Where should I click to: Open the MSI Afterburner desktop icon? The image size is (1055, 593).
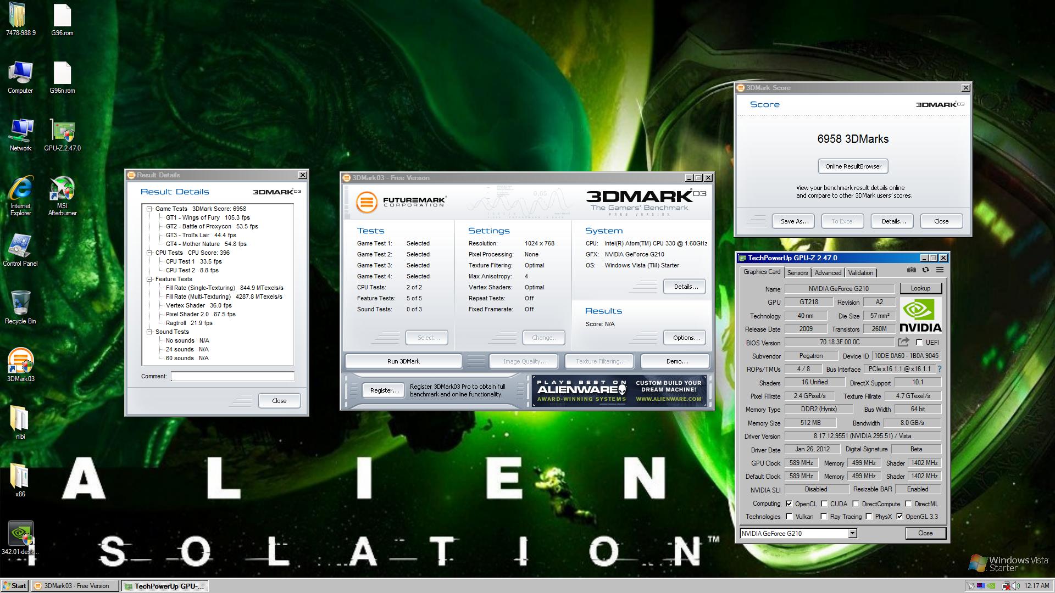62,189
